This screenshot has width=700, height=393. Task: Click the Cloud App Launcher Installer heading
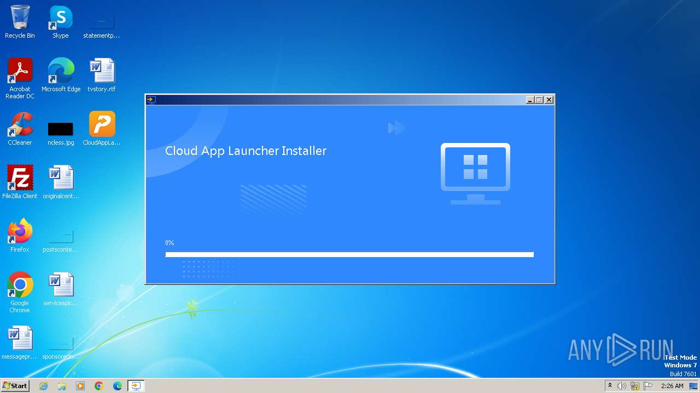[x=246, y=151]
